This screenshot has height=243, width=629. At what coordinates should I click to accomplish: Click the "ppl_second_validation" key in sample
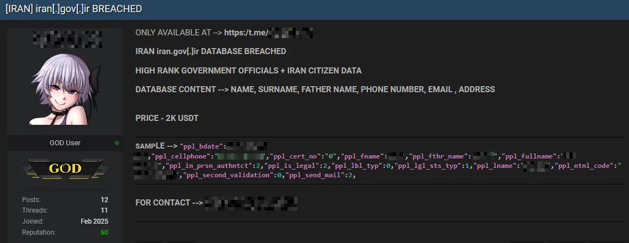point(228,176)
